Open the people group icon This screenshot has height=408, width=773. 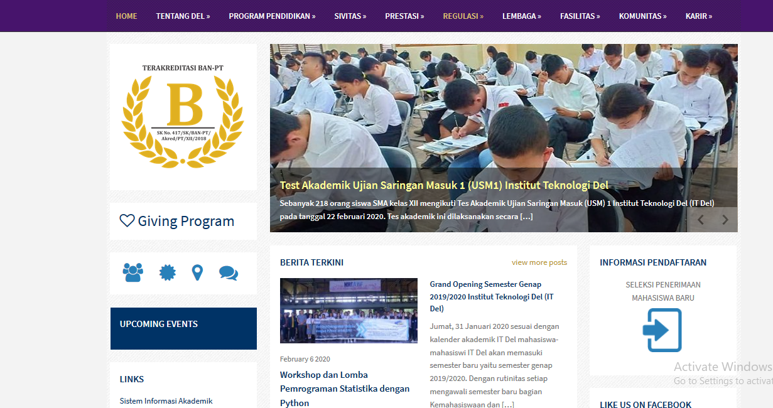click(133, 272)
